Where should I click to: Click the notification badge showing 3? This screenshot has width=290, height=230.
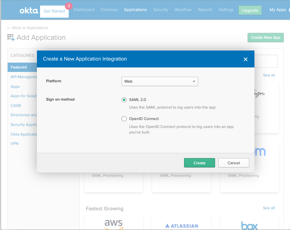68,6
